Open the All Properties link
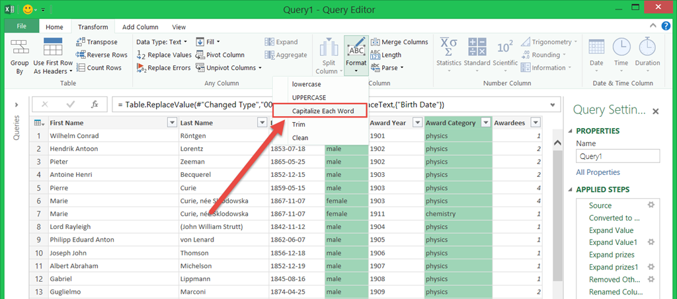Viewport: 677px width, 299px height. click(598, 172)
